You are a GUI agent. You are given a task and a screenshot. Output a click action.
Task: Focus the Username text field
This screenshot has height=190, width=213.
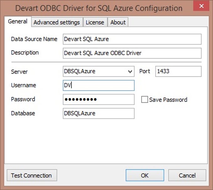pyautogui.click(x=99, y=85)
